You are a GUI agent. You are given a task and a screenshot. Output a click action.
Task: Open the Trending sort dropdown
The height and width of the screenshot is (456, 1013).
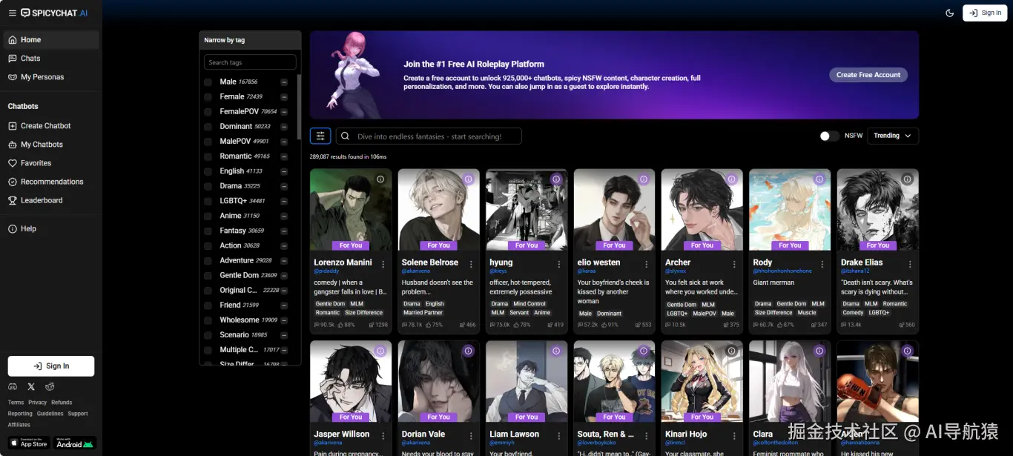[x=893, y=136]
